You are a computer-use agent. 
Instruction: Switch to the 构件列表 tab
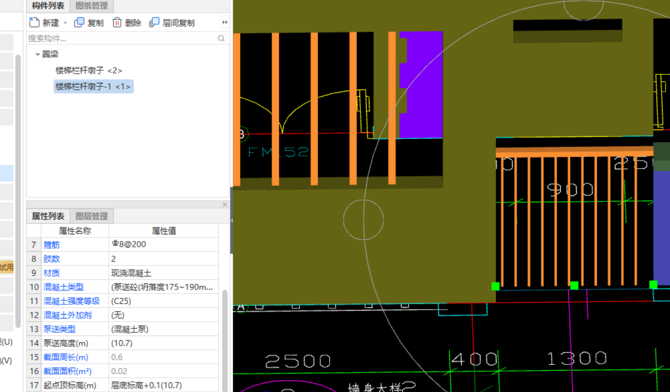[48, 6]
